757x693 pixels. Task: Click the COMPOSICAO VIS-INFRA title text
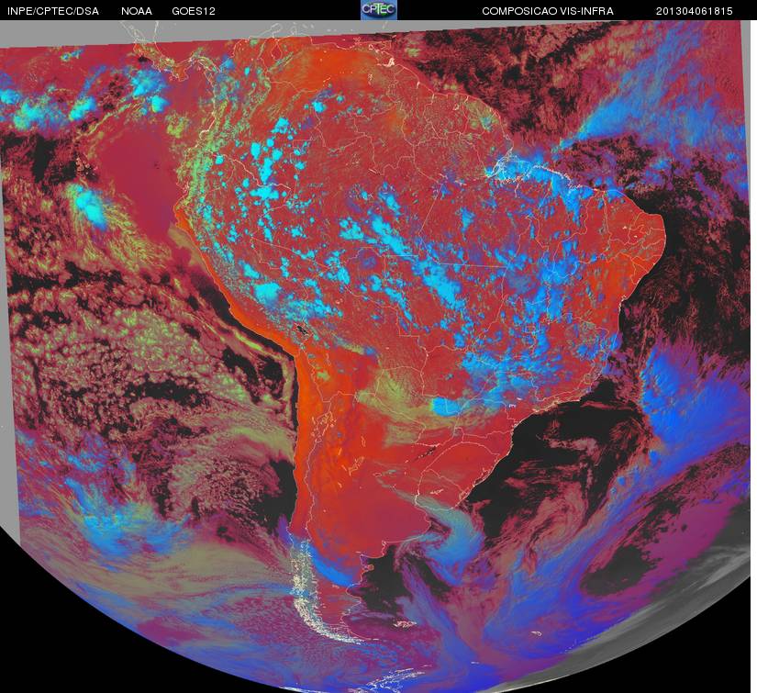[548, 11]
